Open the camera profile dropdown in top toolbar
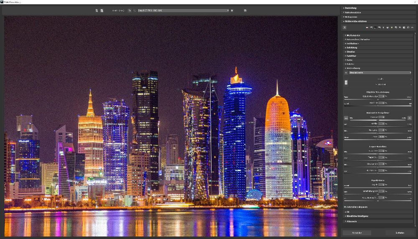The height and width of the screenshot is (239, 418). tap(183, 10)
